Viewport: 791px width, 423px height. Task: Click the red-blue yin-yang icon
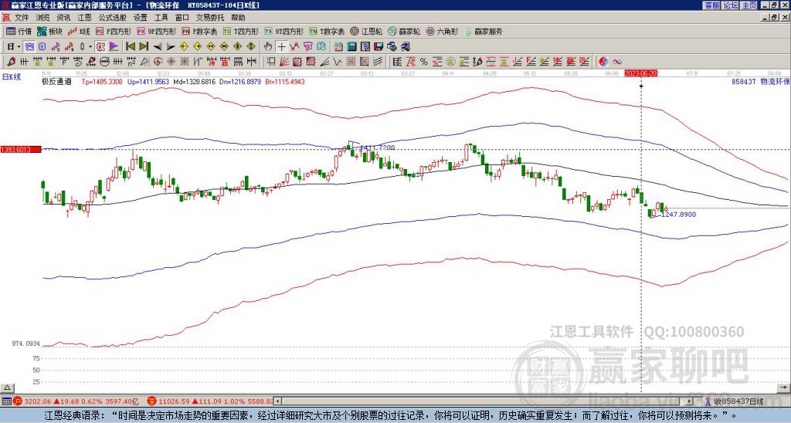603,62
